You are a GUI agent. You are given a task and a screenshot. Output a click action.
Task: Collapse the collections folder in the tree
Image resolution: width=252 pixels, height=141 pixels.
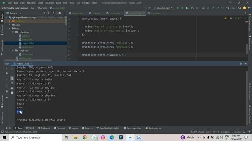[13, 32]
